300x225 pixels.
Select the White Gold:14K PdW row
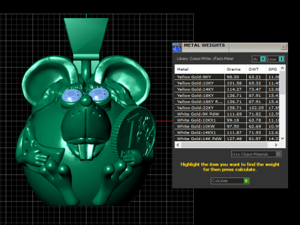227,139
